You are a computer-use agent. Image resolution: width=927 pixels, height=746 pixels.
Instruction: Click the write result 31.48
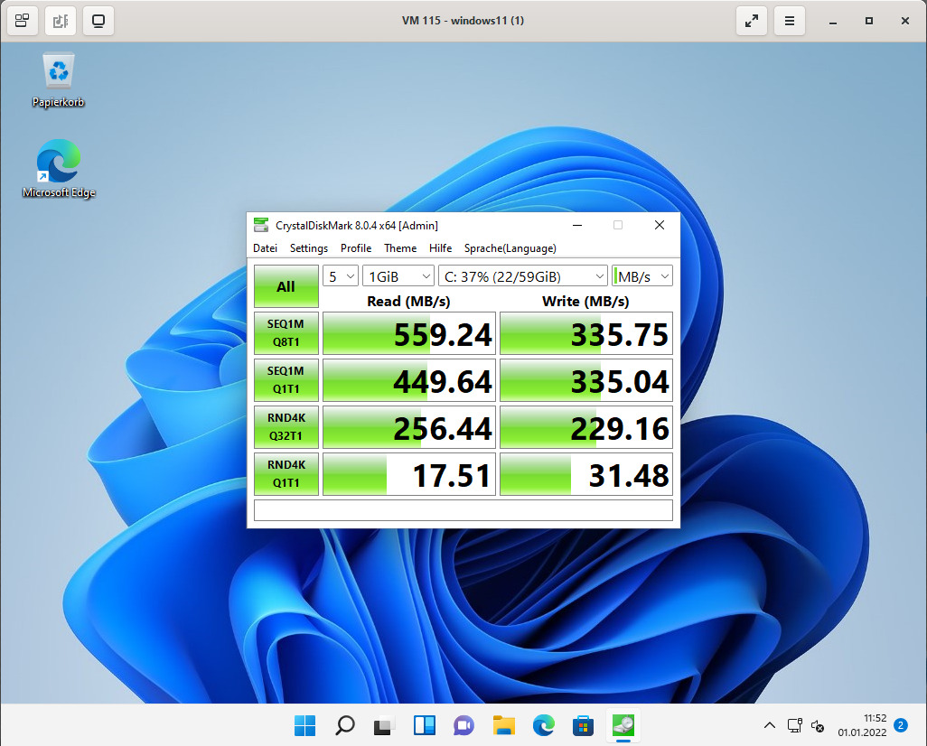[586, 474]
